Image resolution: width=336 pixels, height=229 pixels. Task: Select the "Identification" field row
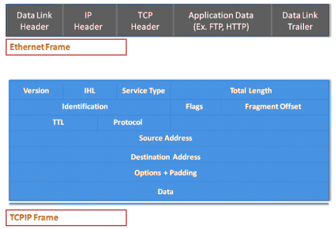click(90, 107)
